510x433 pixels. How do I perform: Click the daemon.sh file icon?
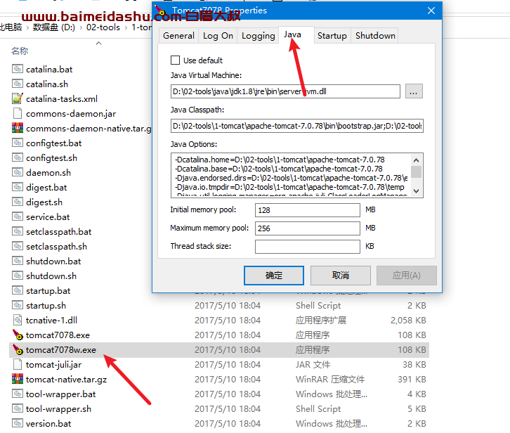[18, 172]
